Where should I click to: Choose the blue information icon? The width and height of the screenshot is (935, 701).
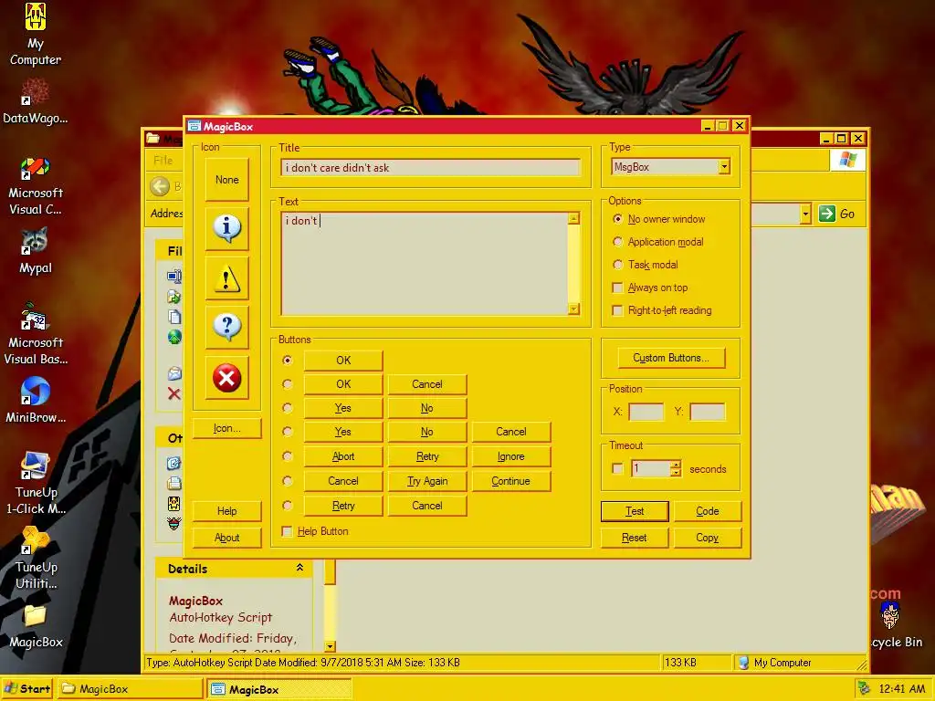(226, 229)
